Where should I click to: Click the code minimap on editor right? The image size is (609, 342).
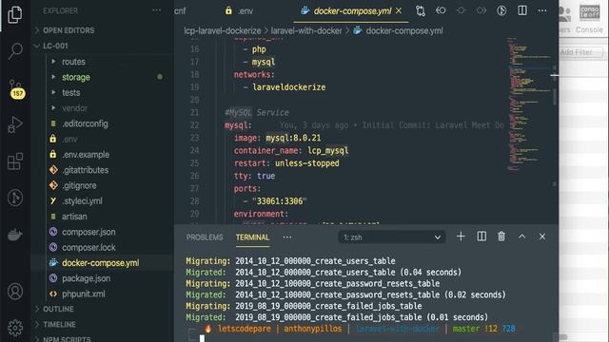pos(528,104)
